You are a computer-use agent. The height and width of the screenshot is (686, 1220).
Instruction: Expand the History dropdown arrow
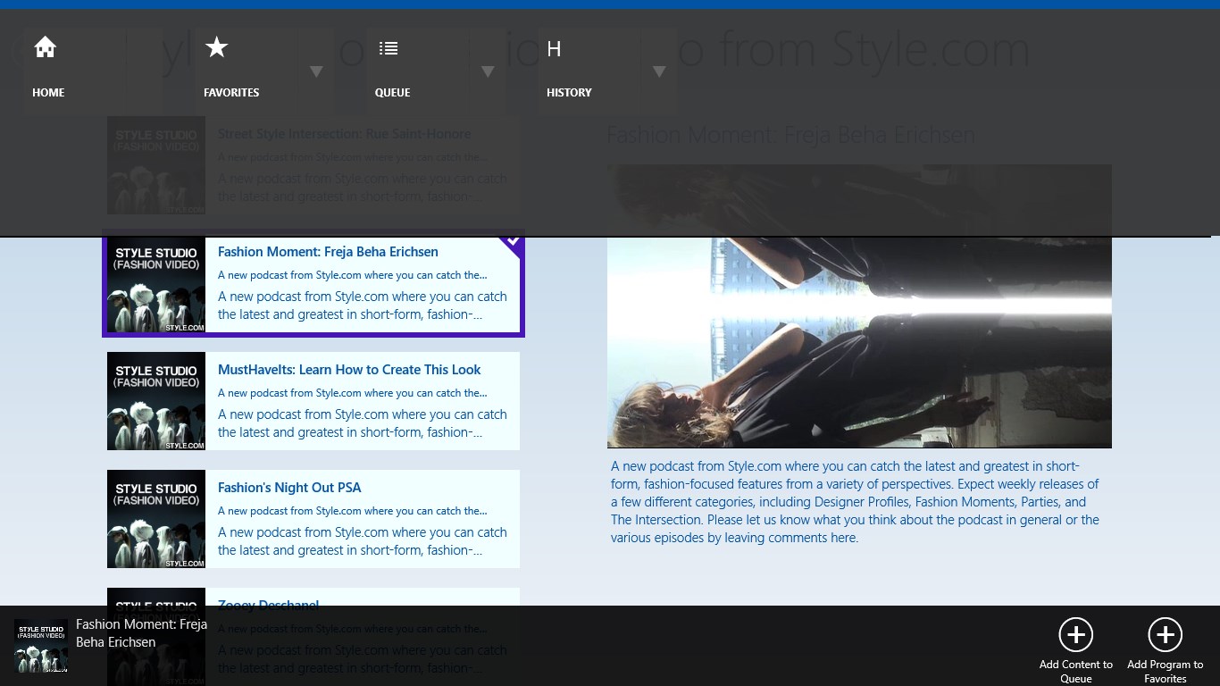[659, 71]
